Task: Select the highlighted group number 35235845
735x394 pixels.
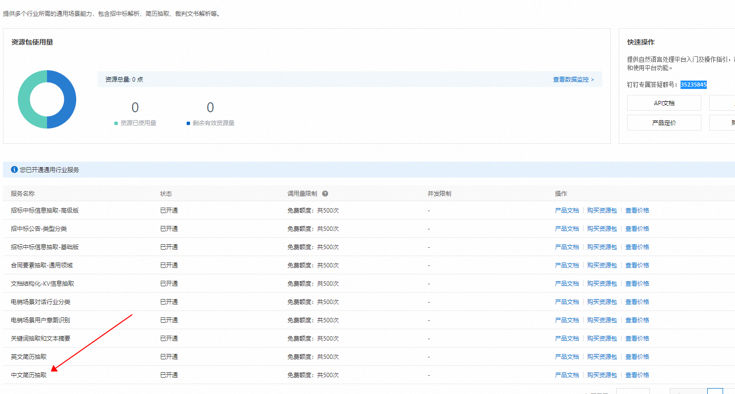Action: 693,85
